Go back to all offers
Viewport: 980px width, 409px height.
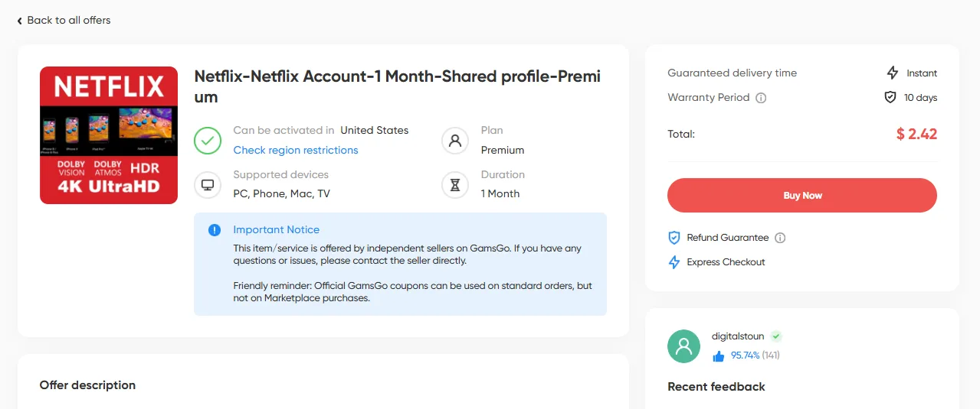coord(64,20)
